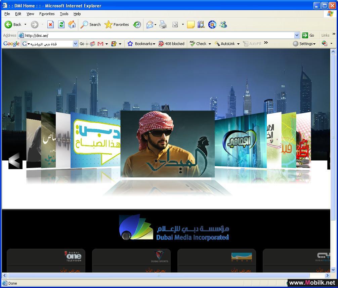Open the Dubai Sports channel card
Screen dimensions: 338x288
pos(131,261)
